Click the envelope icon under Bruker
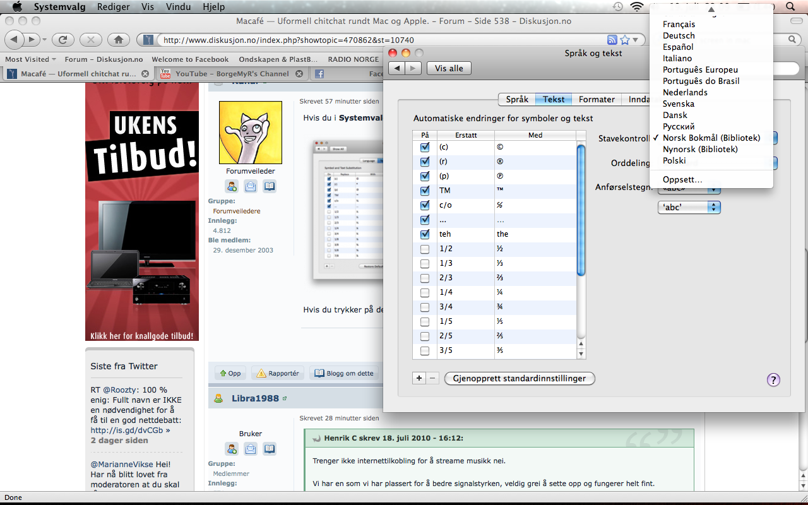 click(x=251, y=449)
